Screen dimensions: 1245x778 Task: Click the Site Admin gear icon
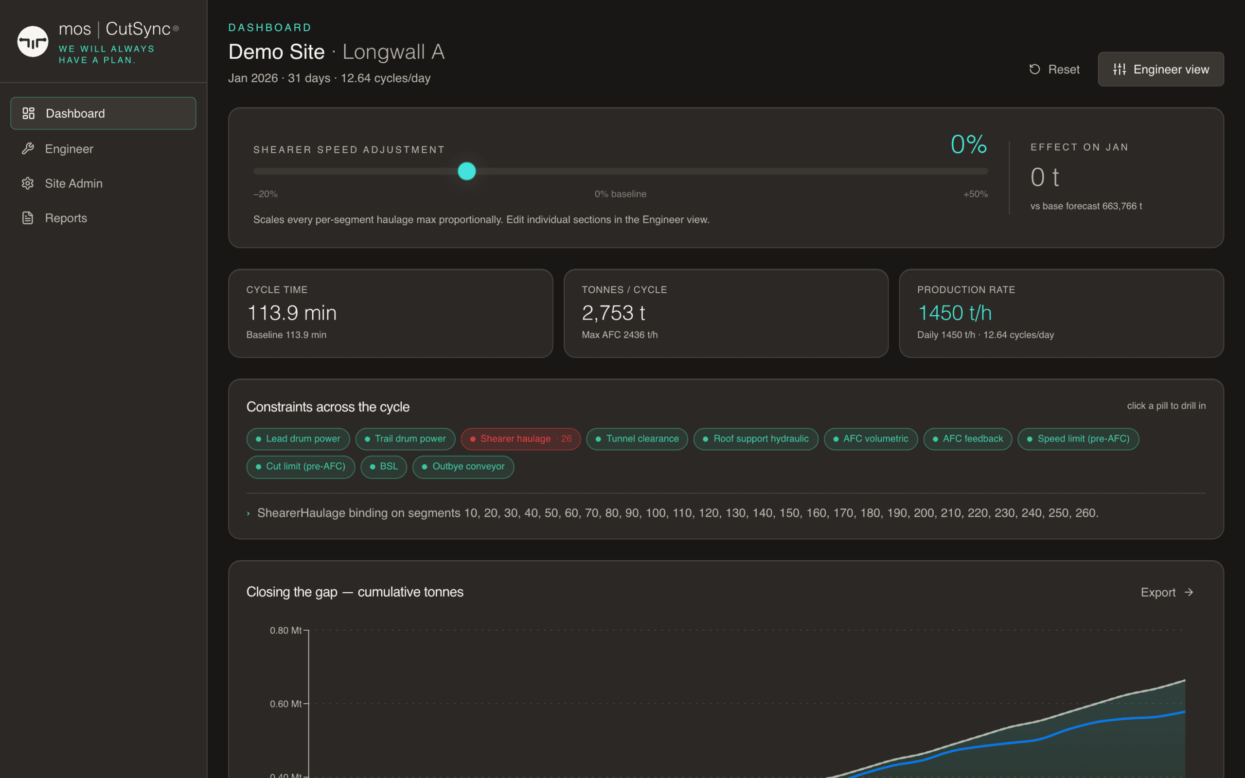[28, 183]
